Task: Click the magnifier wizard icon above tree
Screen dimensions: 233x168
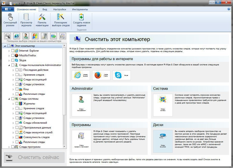Action: click(8, 36)
